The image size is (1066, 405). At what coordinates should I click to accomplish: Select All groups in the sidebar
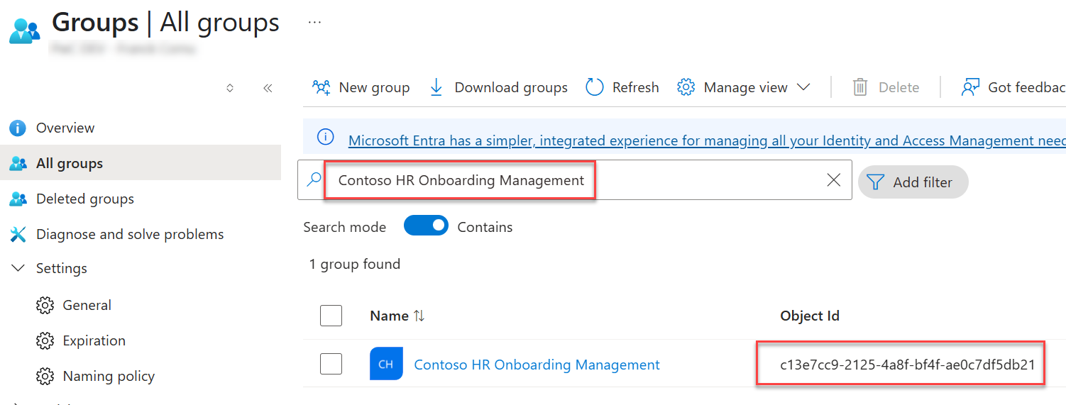click(141, 163)
